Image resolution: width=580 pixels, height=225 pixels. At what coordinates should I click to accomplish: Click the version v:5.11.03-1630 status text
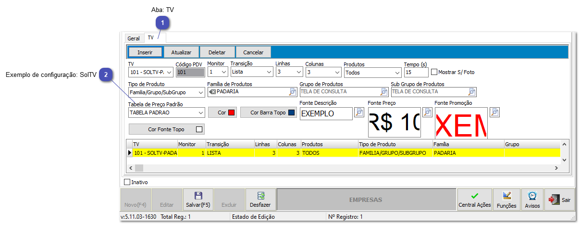138,217
